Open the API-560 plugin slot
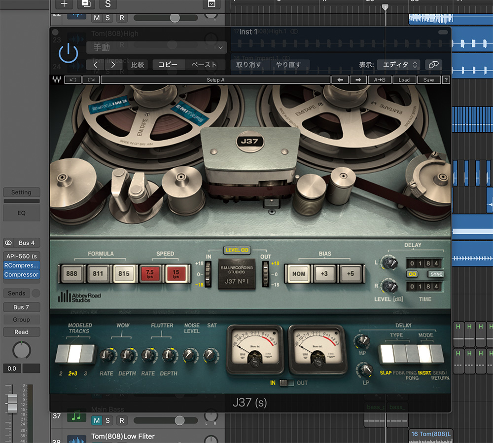 click(21, 256)
